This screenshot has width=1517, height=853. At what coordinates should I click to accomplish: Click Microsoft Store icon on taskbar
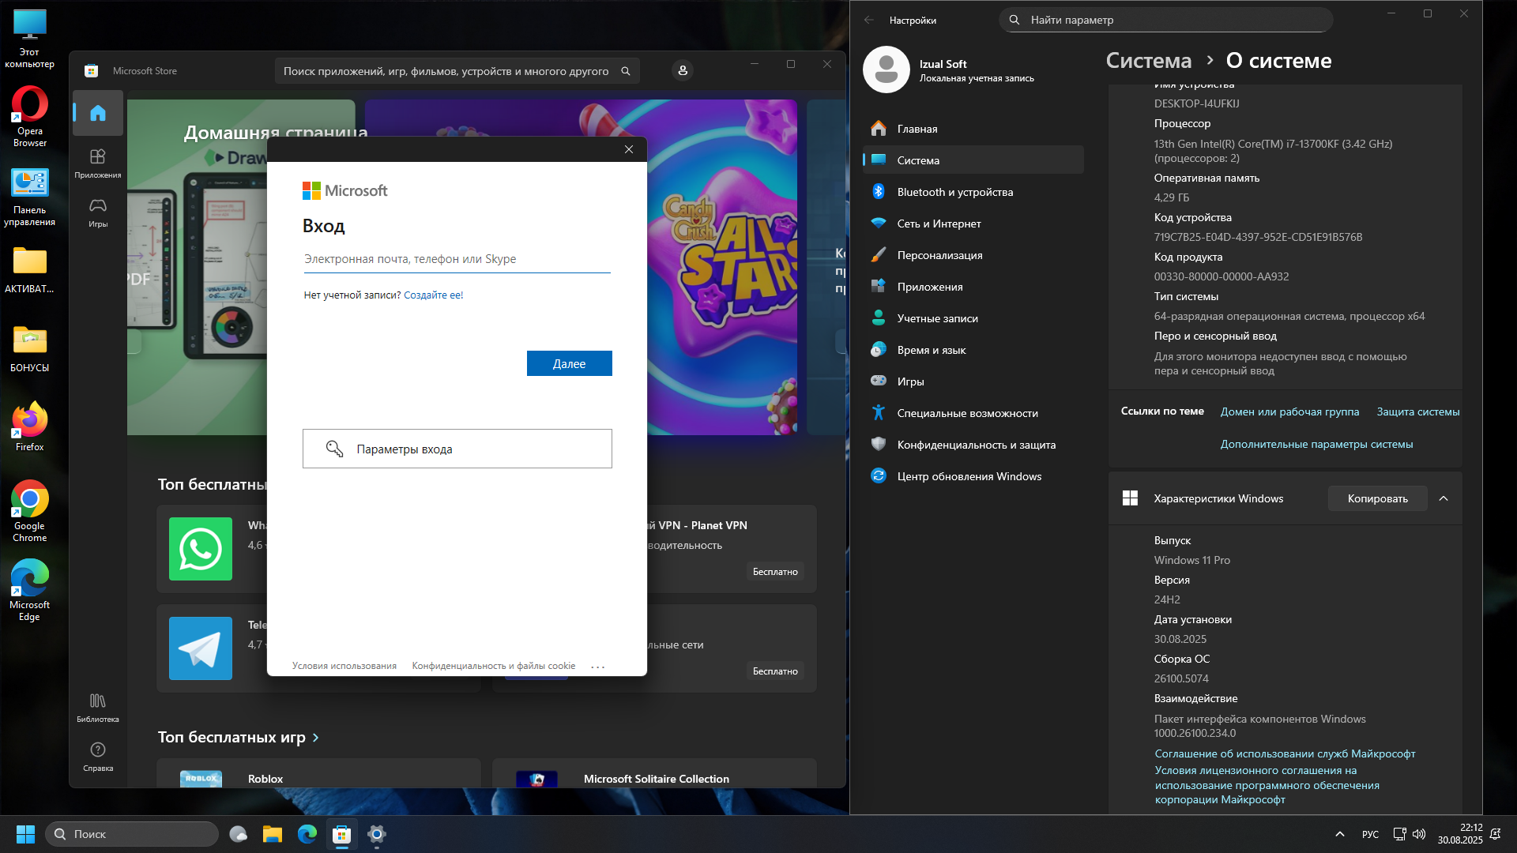342,834
